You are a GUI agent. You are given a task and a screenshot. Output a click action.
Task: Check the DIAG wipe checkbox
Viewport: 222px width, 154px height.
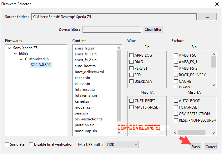tap(131, 62)
